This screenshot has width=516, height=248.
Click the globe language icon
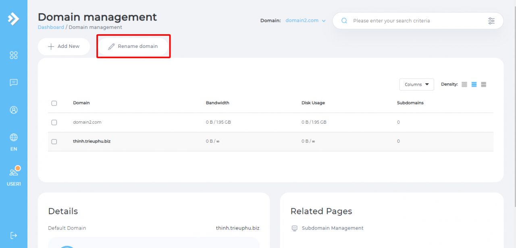point(14,138)
